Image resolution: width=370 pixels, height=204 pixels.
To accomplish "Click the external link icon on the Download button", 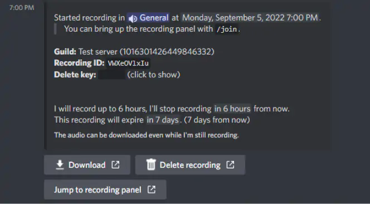I will 115,165.
